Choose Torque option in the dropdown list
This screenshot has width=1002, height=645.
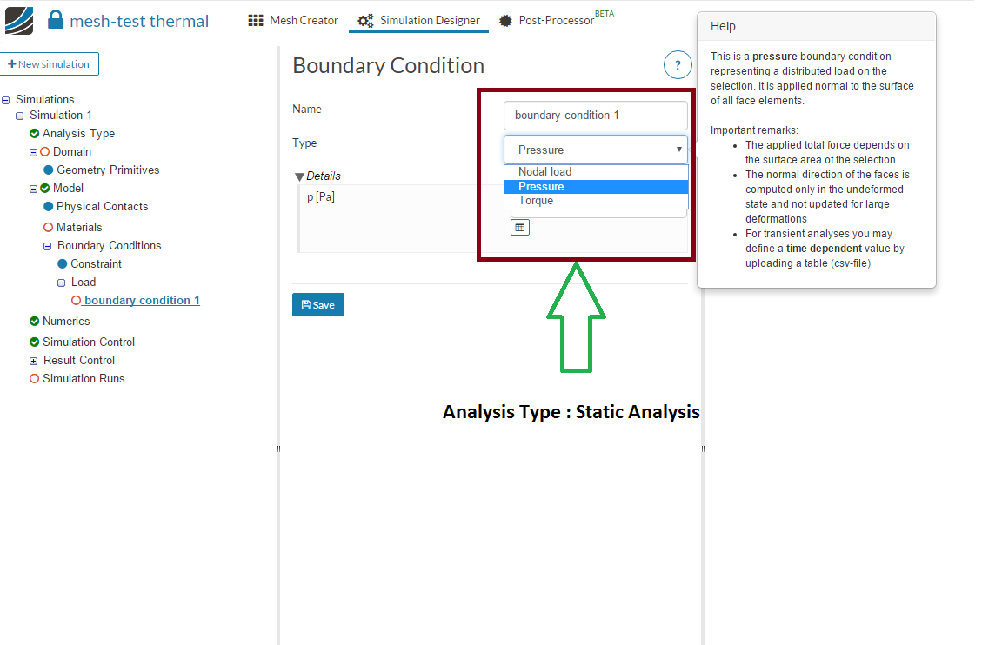(536, 201)
